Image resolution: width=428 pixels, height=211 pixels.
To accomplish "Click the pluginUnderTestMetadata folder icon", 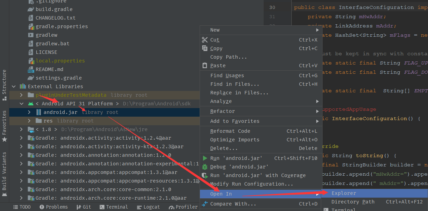I will pyautogui.click(x=31, y=95).
